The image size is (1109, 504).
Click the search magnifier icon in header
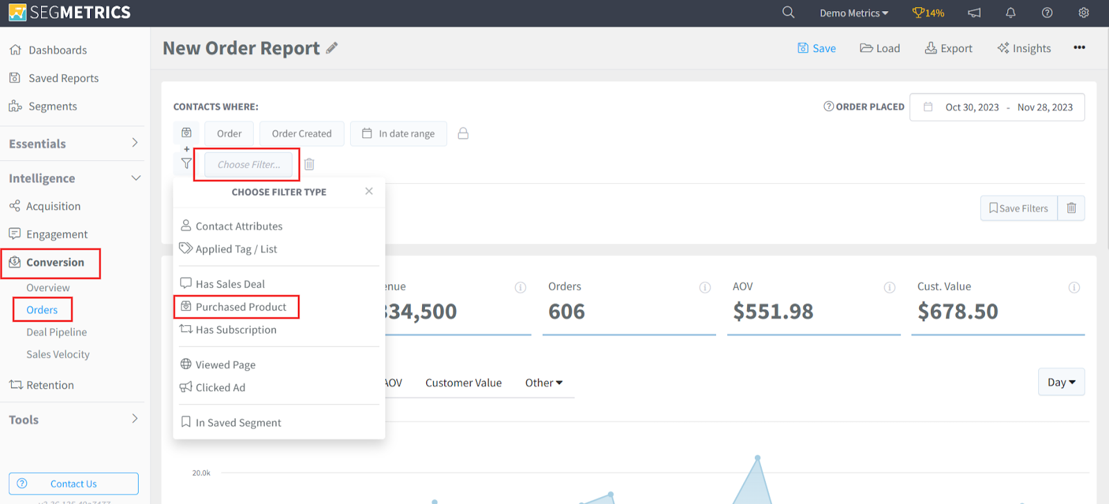point(788,12)
